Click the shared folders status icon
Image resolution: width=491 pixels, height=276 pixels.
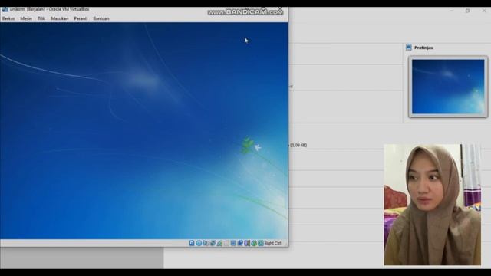coord(226,243)
